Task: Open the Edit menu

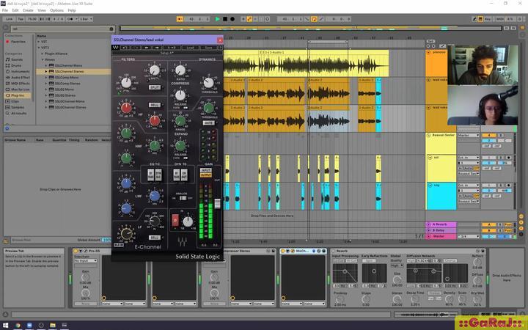Action: tap(15, 10)
